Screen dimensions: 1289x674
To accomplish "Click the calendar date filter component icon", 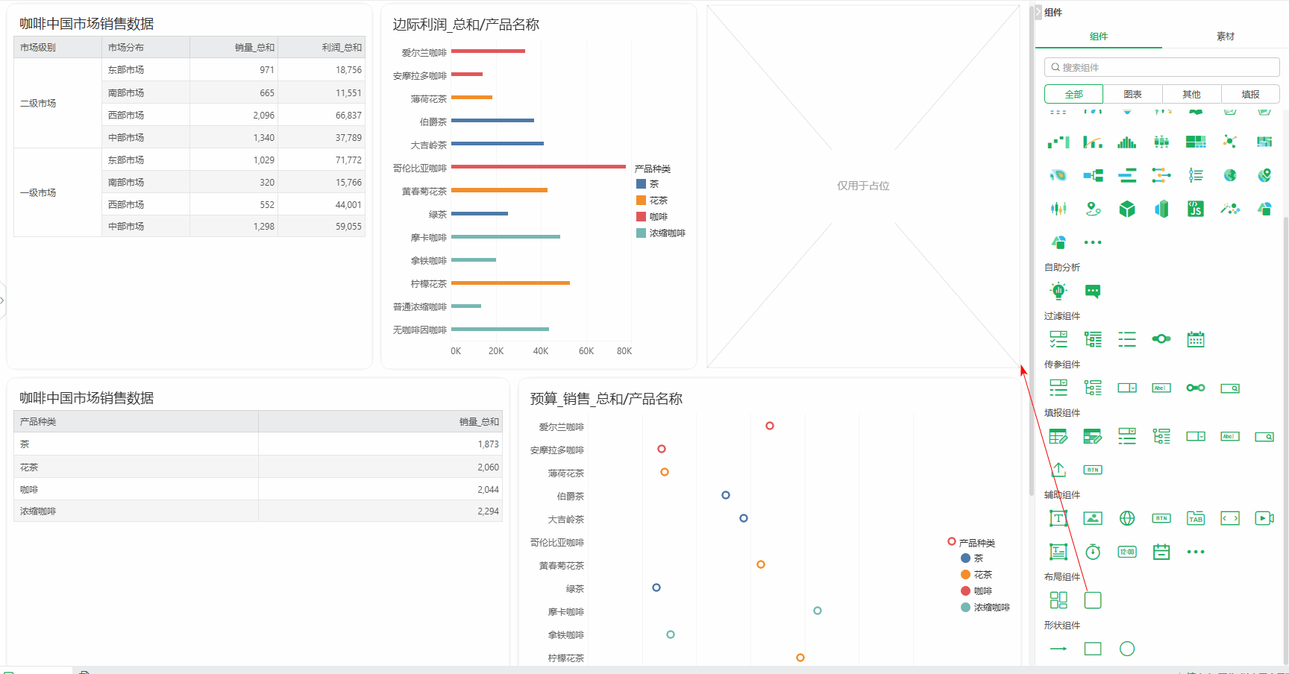I will pos(1196,339).
